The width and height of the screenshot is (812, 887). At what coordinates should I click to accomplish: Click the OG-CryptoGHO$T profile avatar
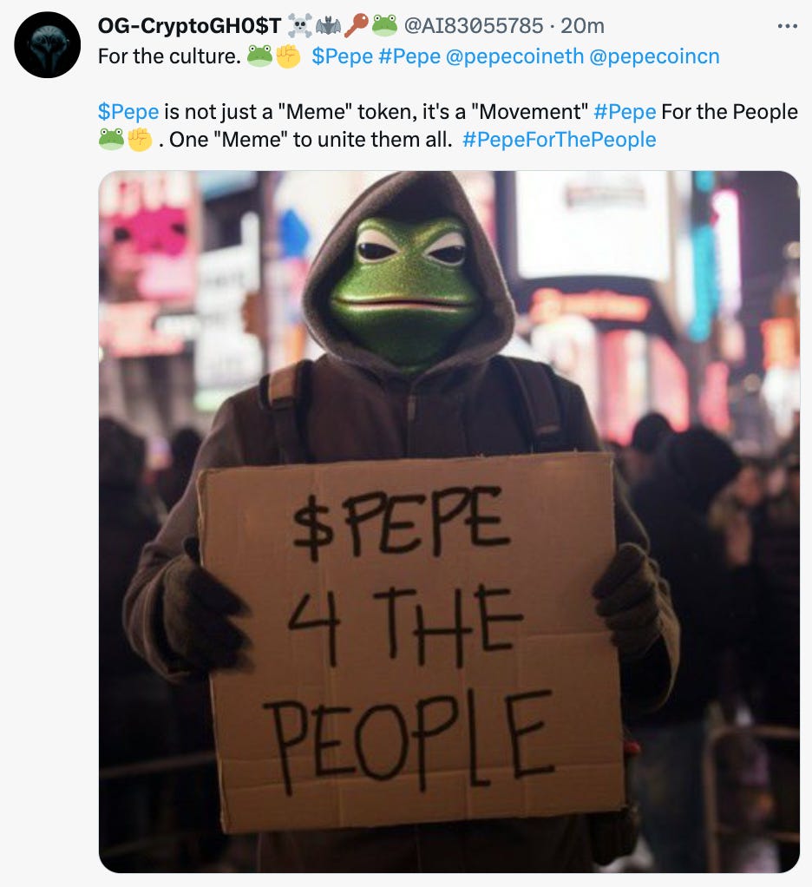[48, 44]
